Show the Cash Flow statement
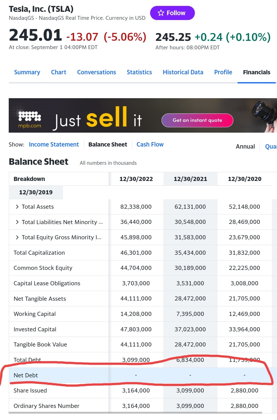277x420 pixels. 150,144
